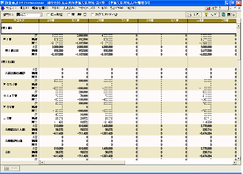Click the print button icon in toolbar
This screenshot has height=174, width=243.
click(x=193, y=15)
